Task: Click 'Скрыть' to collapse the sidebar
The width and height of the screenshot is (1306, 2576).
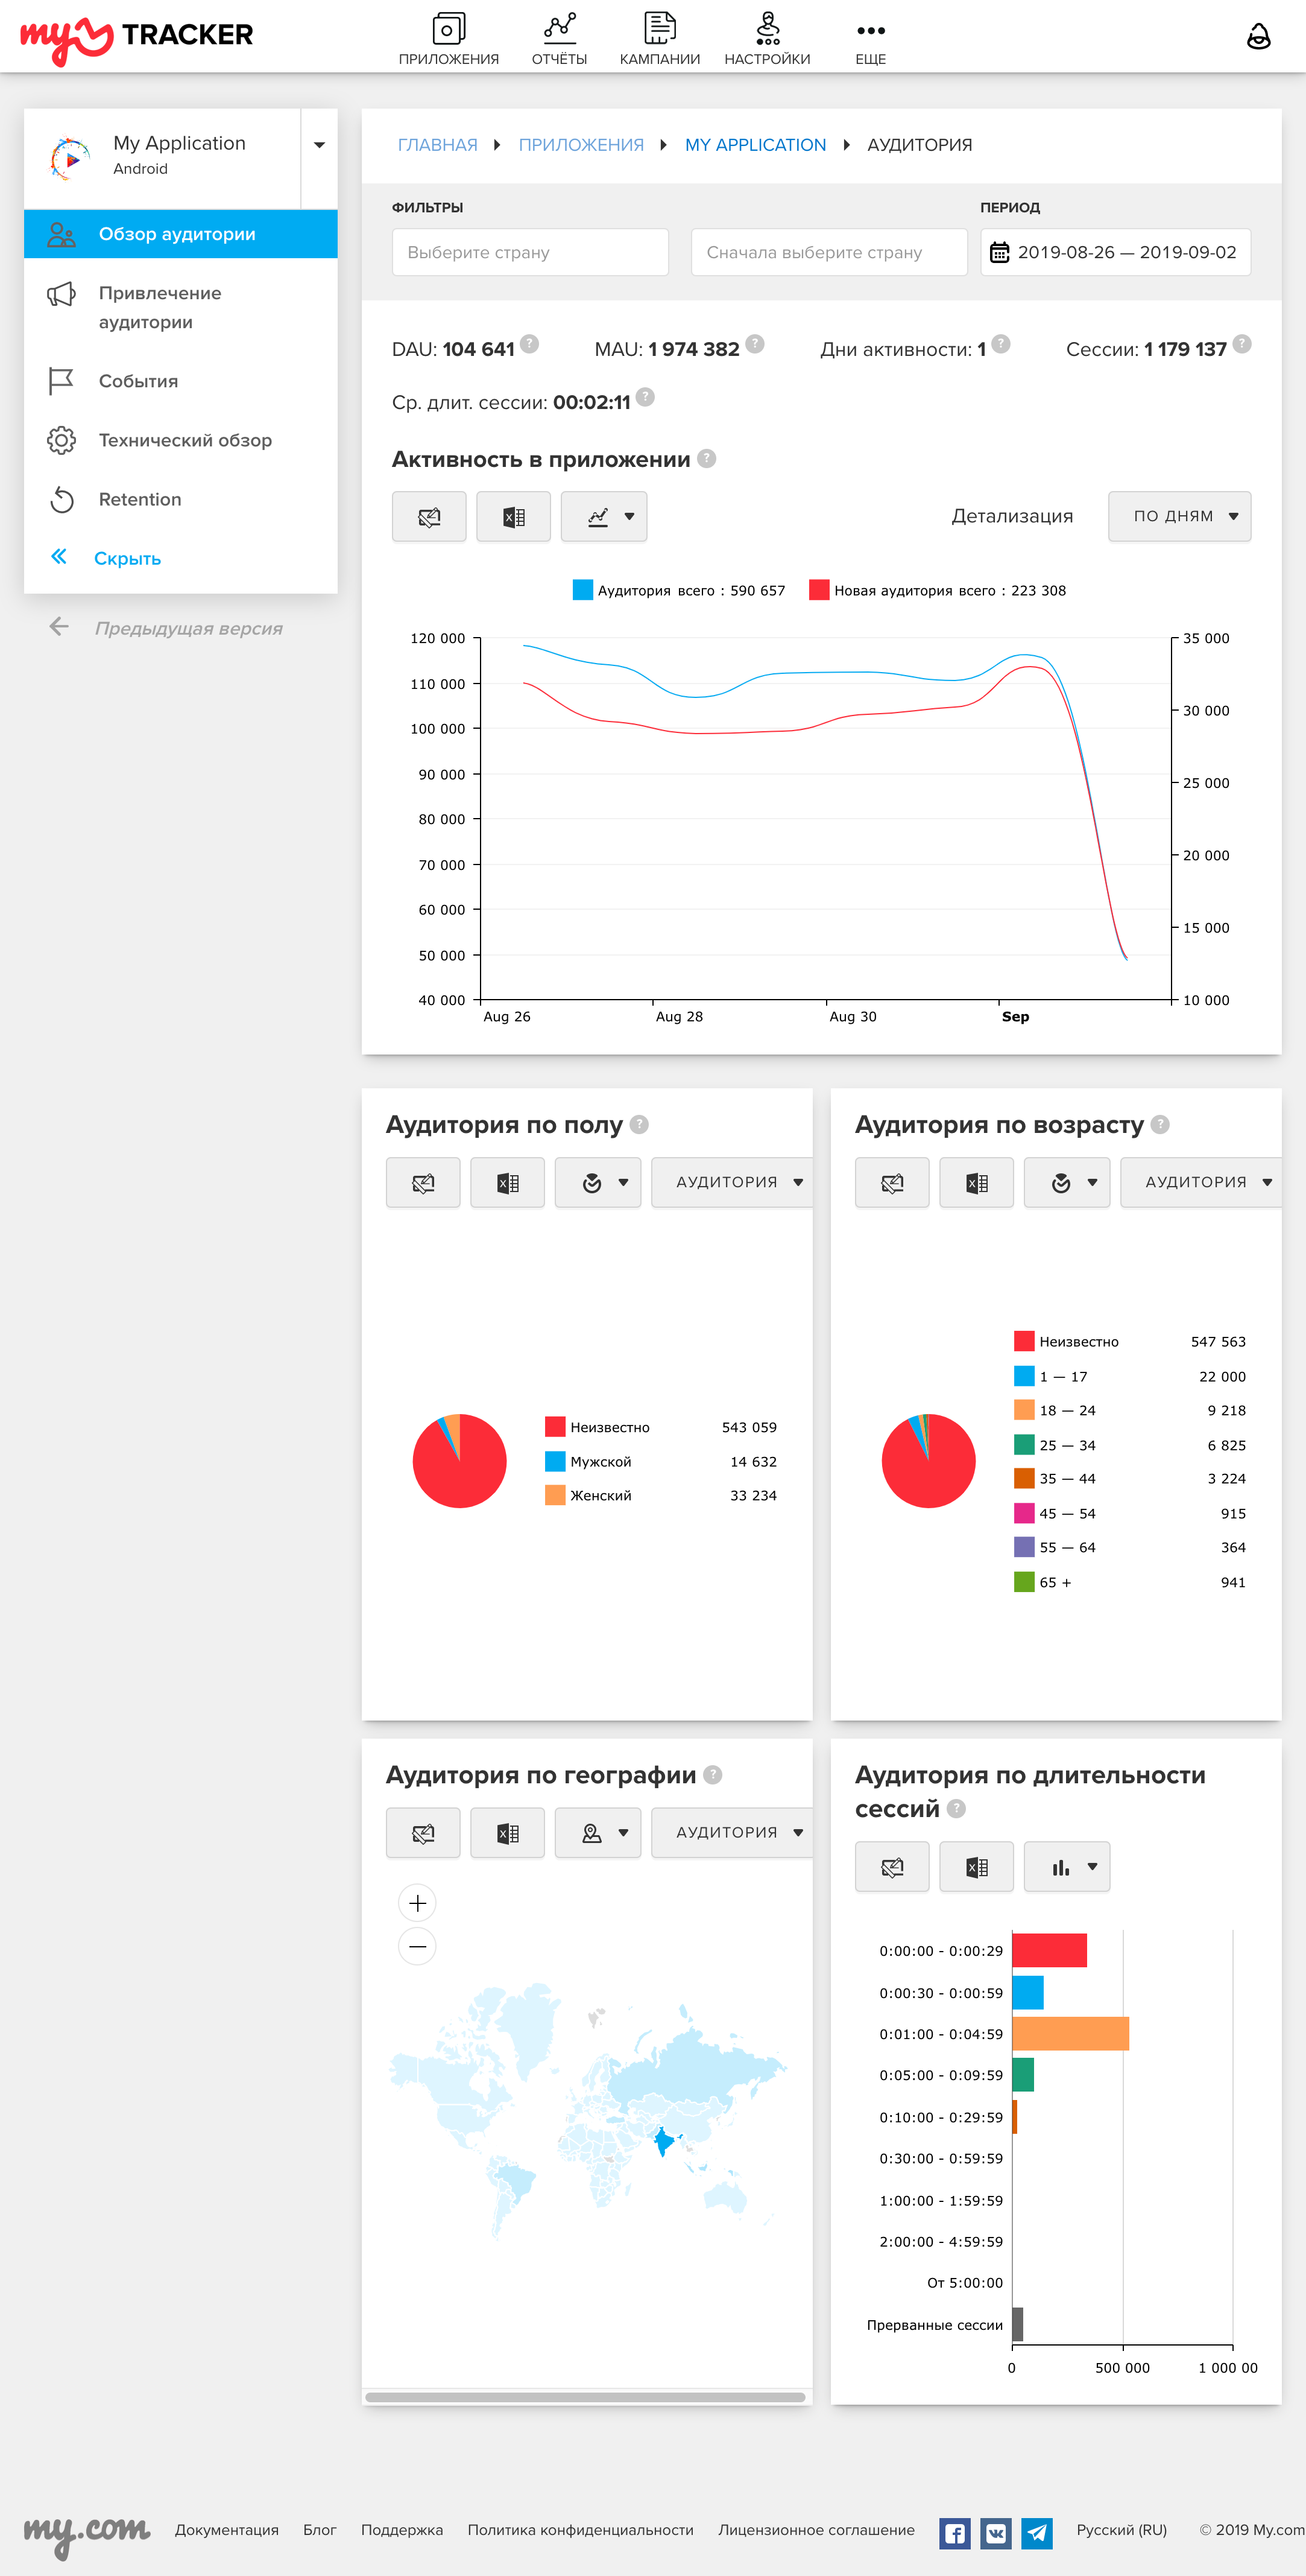Action: [127, 558]
